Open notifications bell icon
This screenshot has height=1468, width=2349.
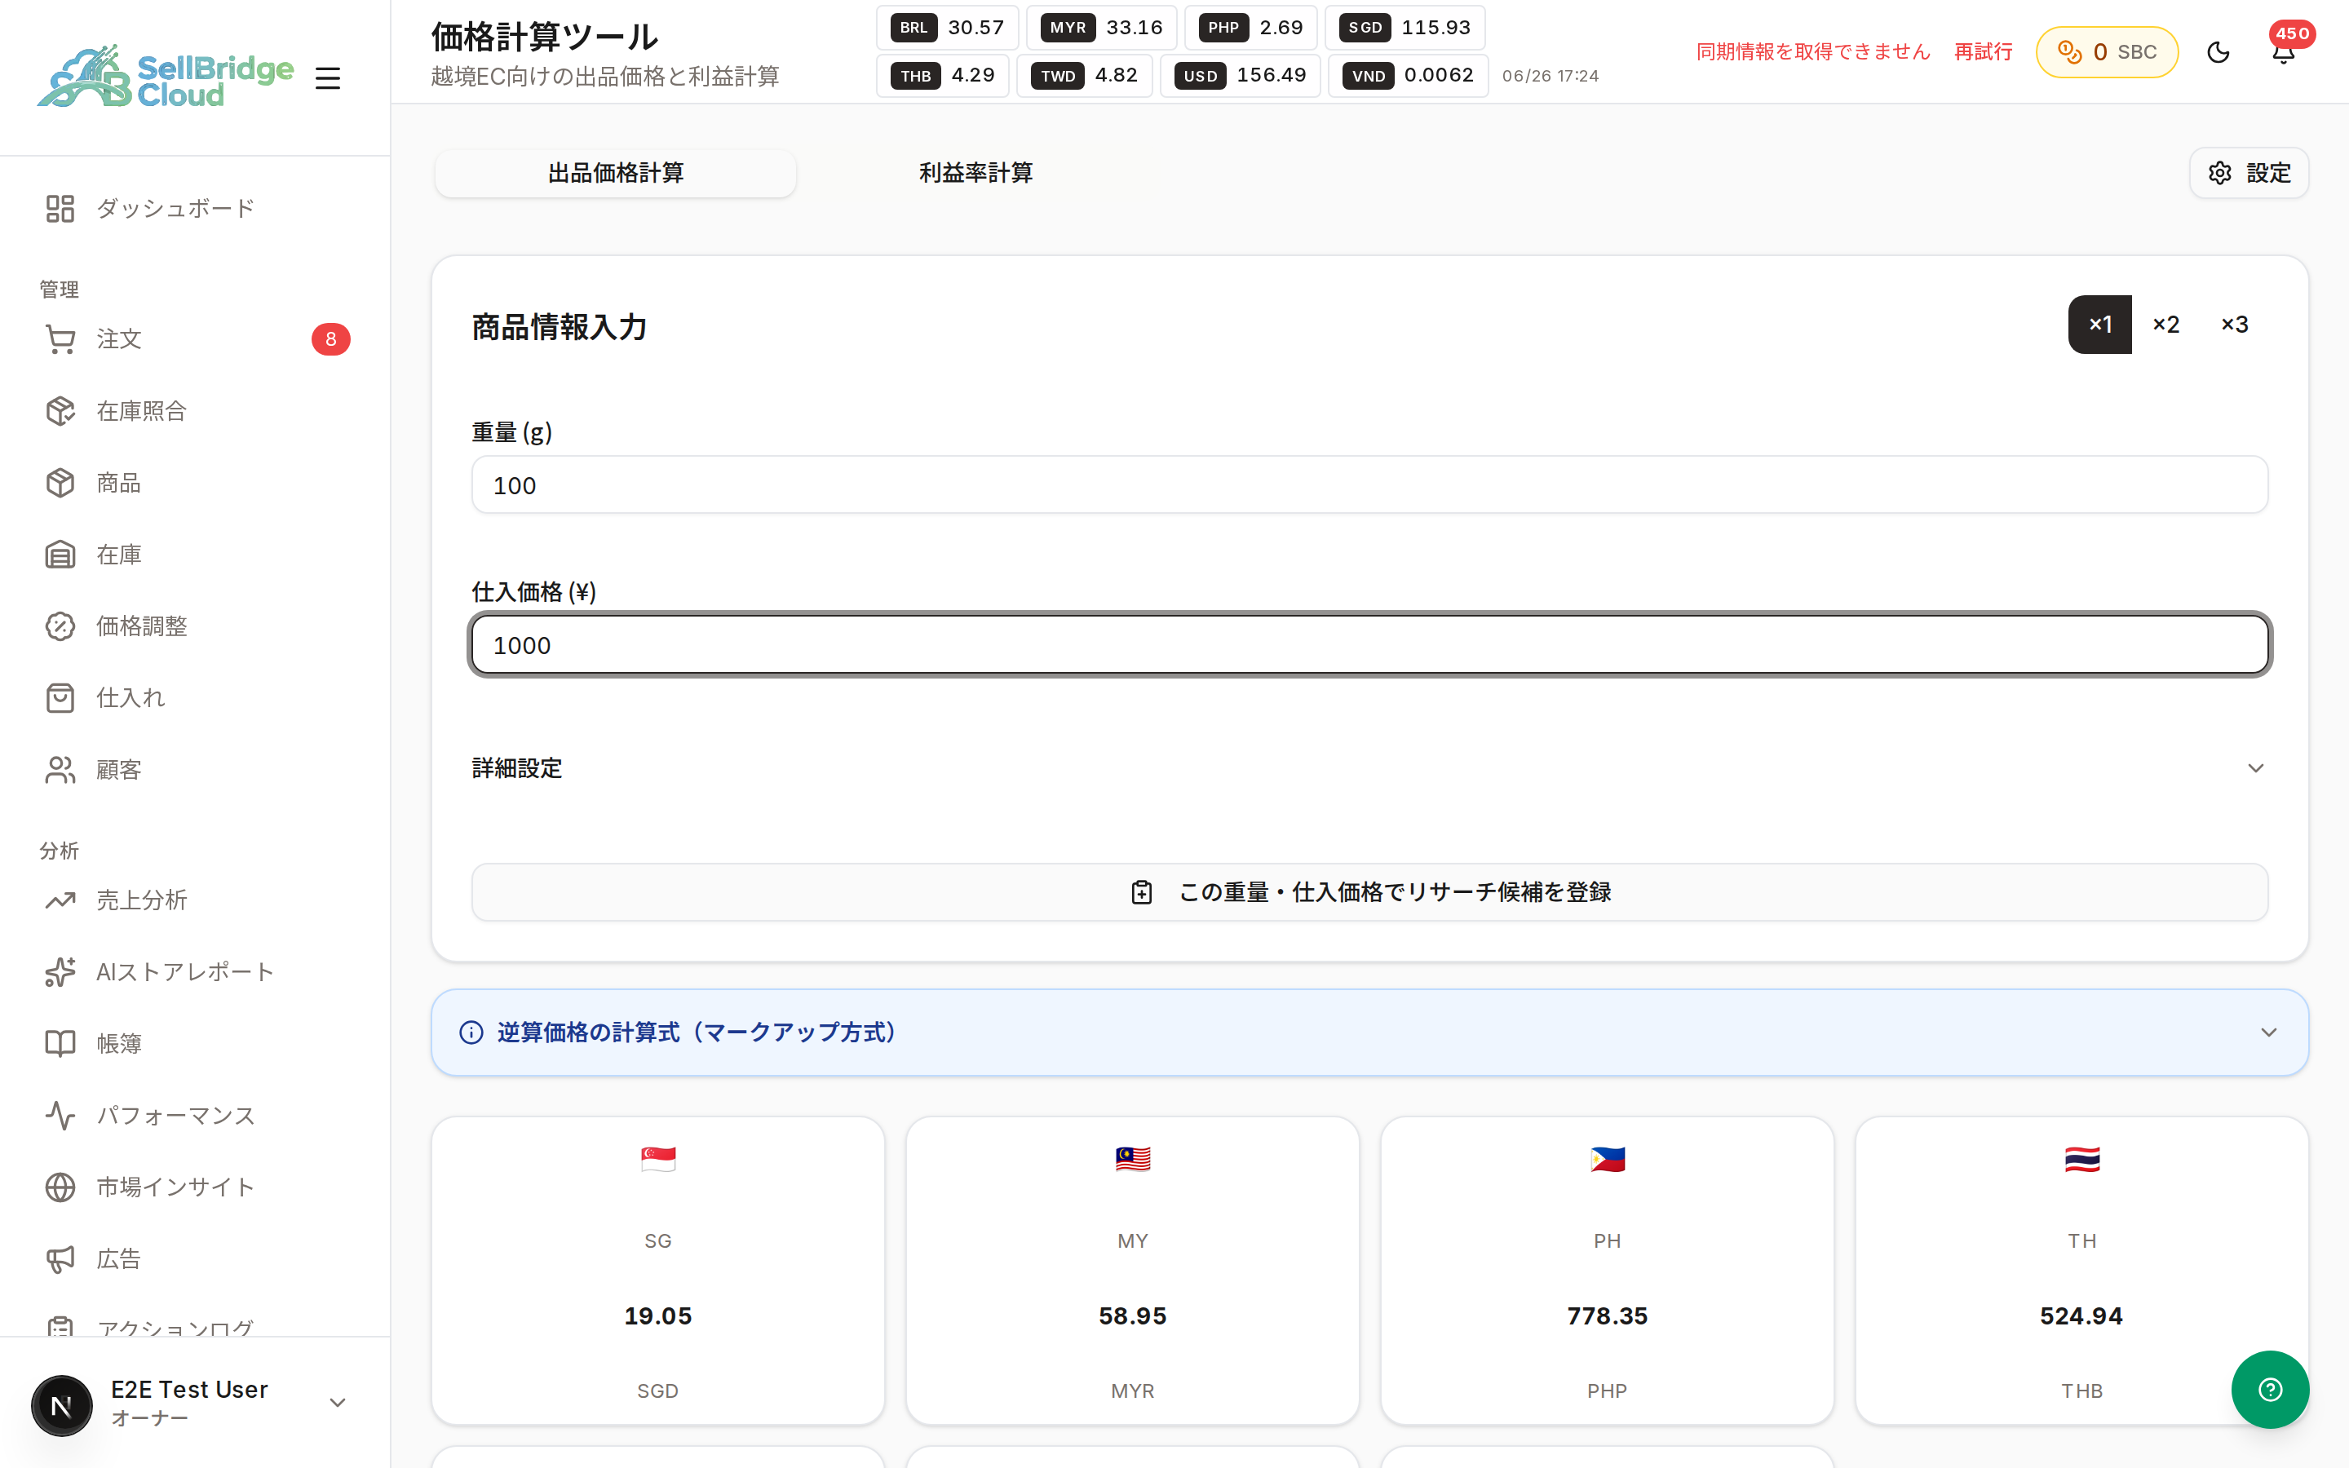pos(2283,52)
